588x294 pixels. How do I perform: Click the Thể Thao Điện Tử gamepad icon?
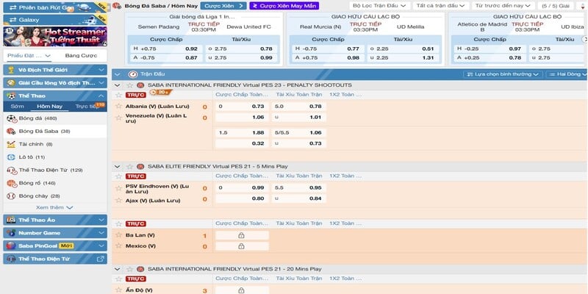pyautogui.click(x=11, y=170)
